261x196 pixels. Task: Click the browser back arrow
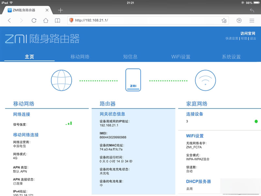[9, 20]
